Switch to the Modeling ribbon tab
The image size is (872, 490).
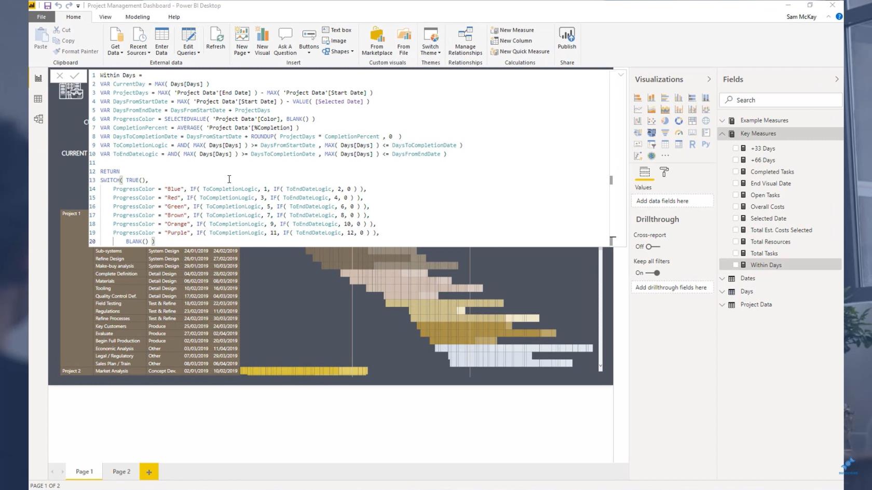(x=137, y=17)
